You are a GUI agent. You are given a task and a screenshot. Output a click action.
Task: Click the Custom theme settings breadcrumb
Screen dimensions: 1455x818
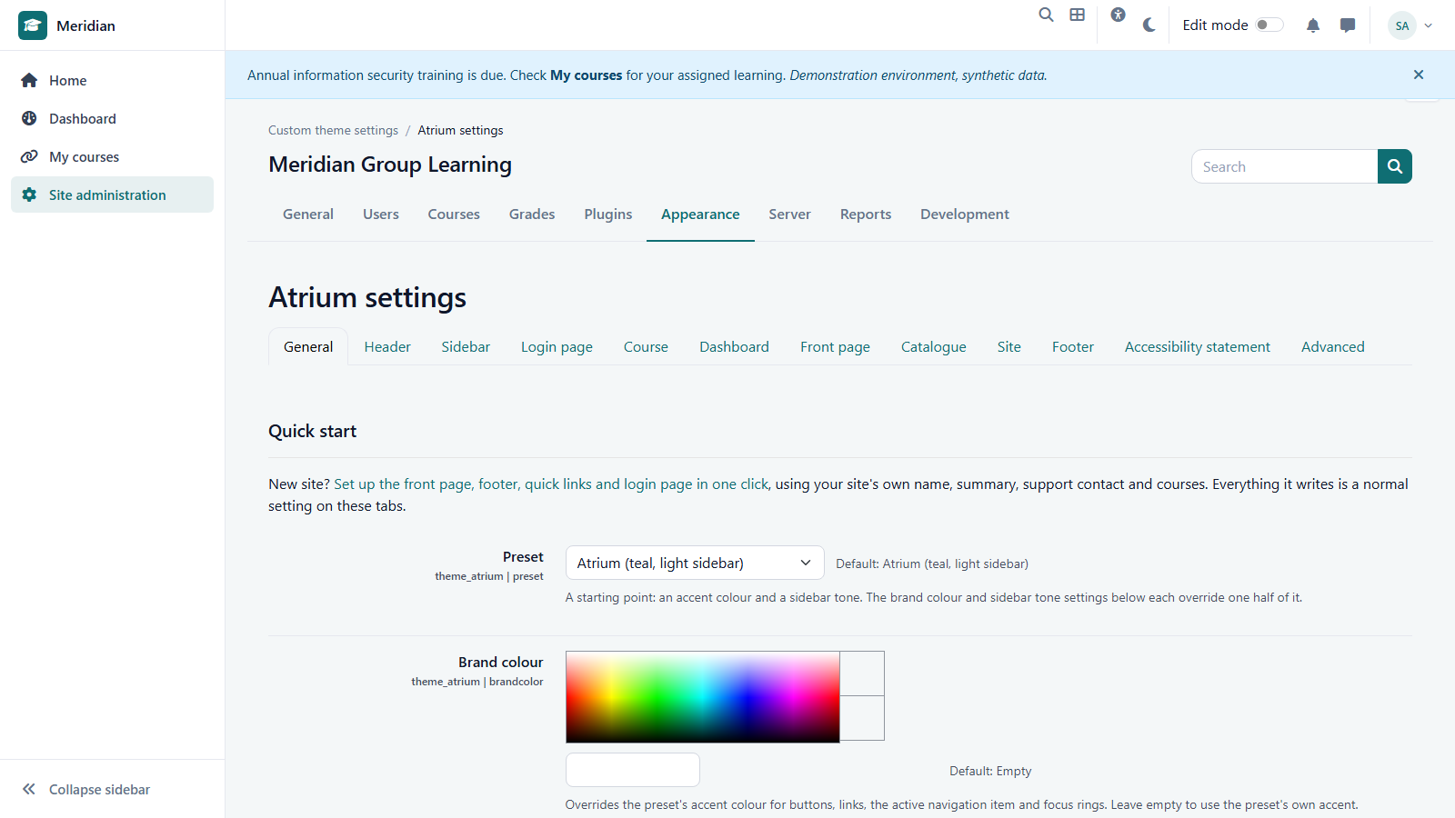[x=333, y=130]
